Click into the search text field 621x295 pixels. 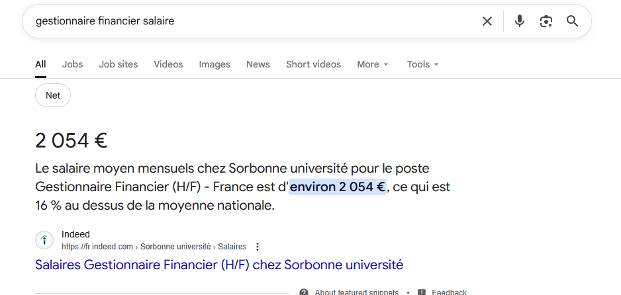point(252,21)
